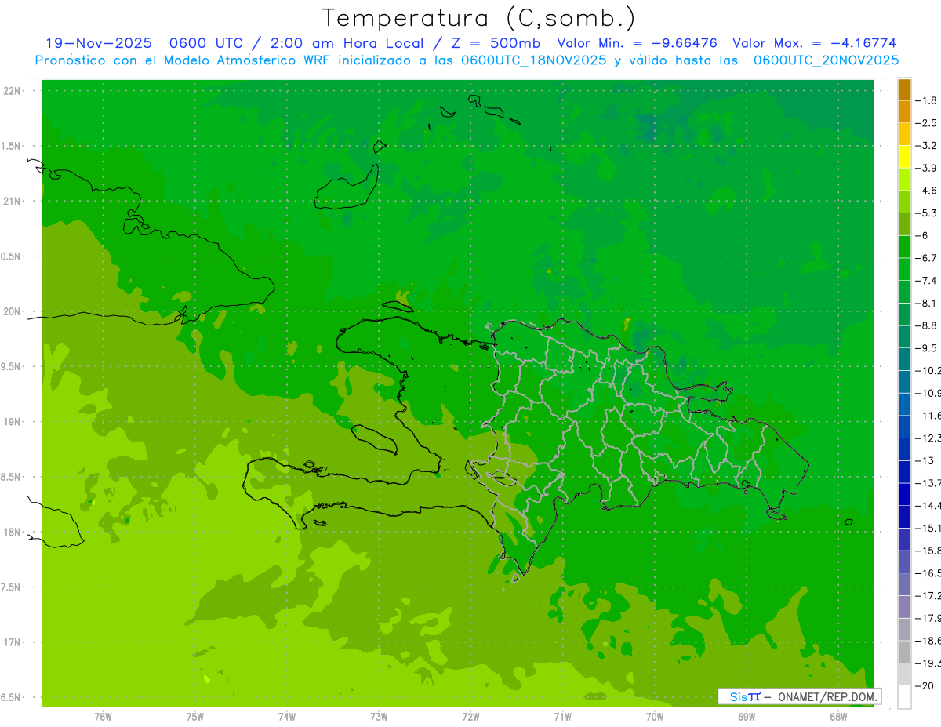Image resolution: width=941 pixels, height=727 pixels.
Task: Click the white swatch below -20
Action: click(904, 697)
